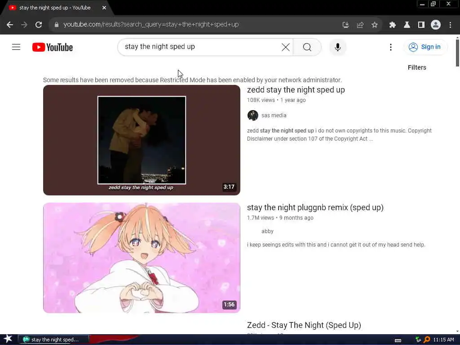The width and height of the screenshot is (460, 345).
Task: Clear the search box with X
Action: tap(285, 47)
